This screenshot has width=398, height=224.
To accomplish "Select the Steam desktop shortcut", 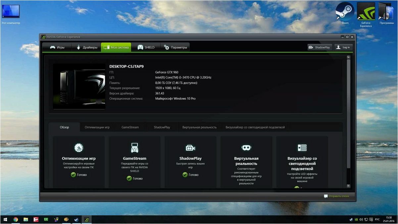I will [x=345, y=13].
